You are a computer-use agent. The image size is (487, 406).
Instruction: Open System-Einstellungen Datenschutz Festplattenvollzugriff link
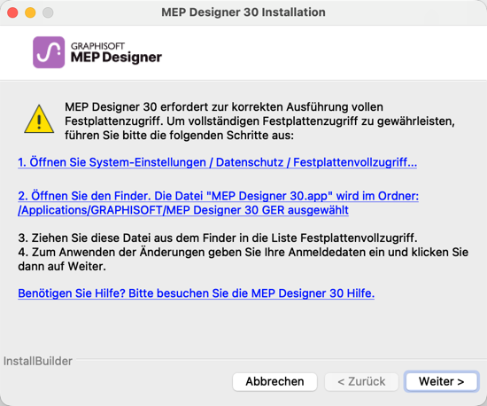(x=217, y=162)
